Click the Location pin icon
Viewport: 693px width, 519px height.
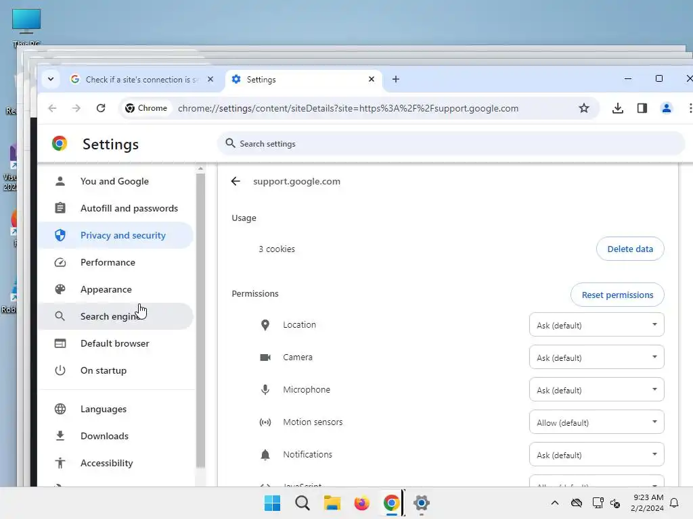[265, 325]
